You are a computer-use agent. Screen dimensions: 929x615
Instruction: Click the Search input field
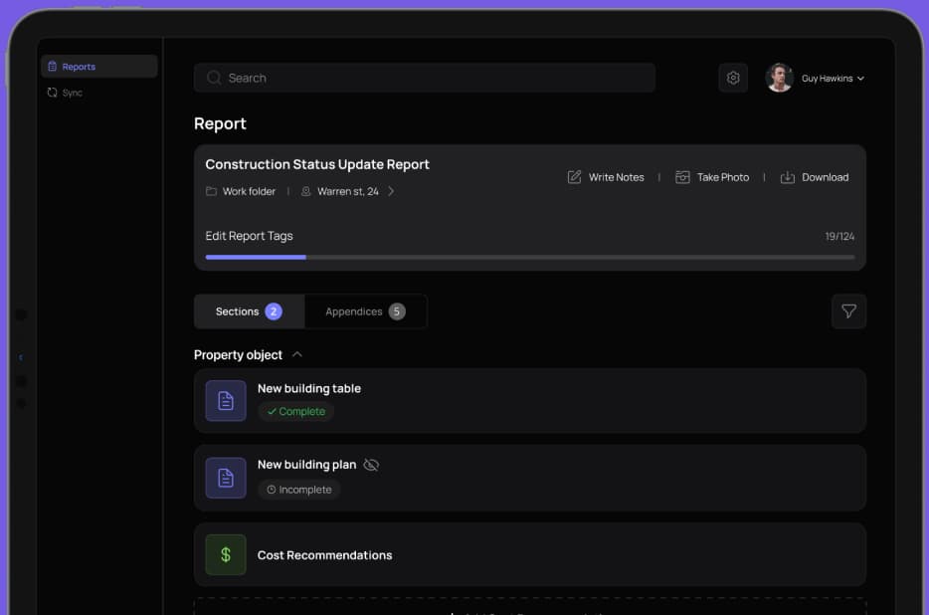pos(425,78)
